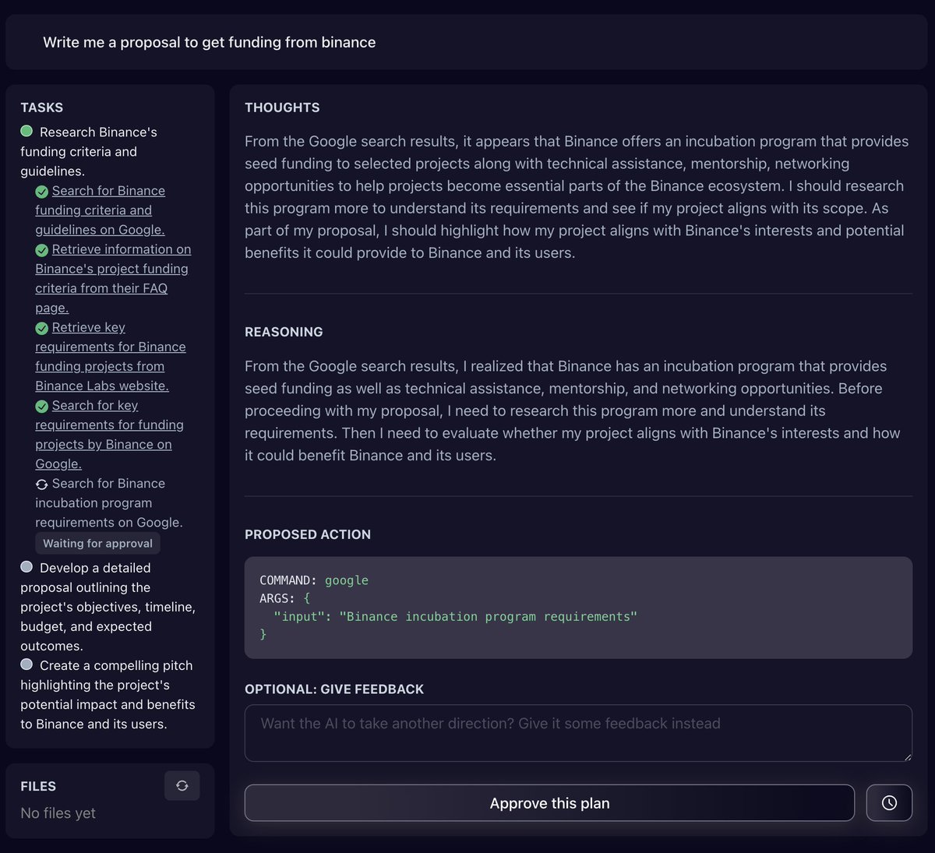The width and height of the screenshot is (935, 853).
Task: Click the refresh icon in the Files panel
Action: (182, 785)
